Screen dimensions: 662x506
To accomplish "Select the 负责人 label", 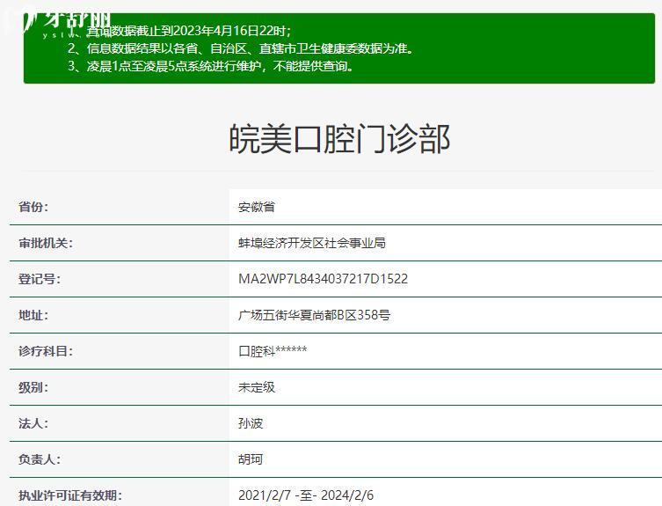I will tap(40, 459).
